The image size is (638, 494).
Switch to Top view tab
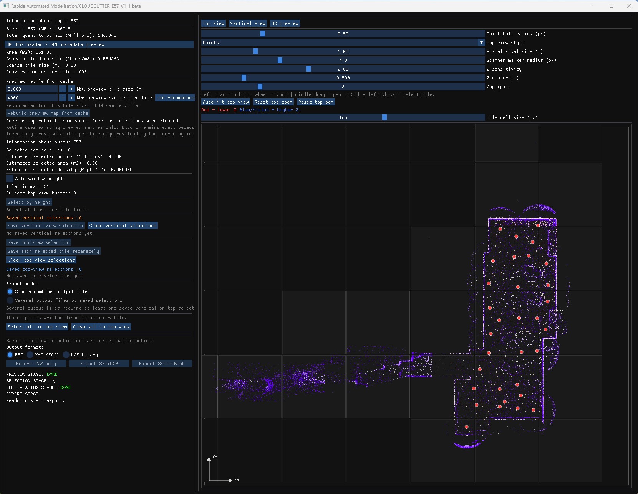point(214,23)
